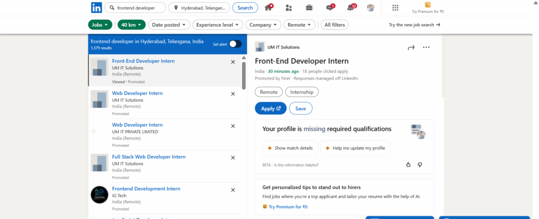
Task: Toggle the Set alert switch
Action: pyautogui.click(x=235, y=44)
